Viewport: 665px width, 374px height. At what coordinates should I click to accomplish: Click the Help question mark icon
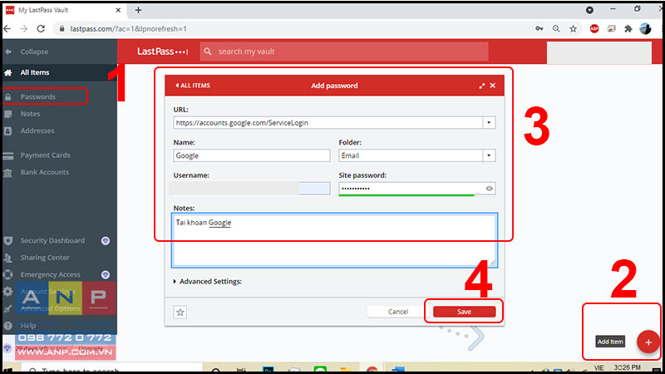(8, 326)
